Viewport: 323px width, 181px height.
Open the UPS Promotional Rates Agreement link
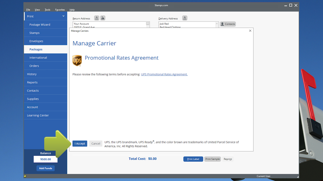164,74
